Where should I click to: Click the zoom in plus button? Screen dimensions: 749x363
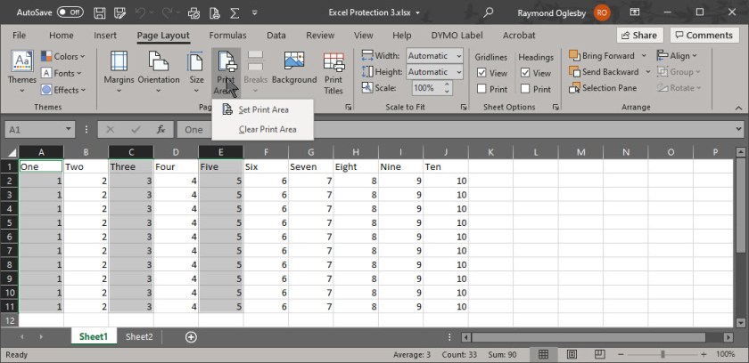704,354
